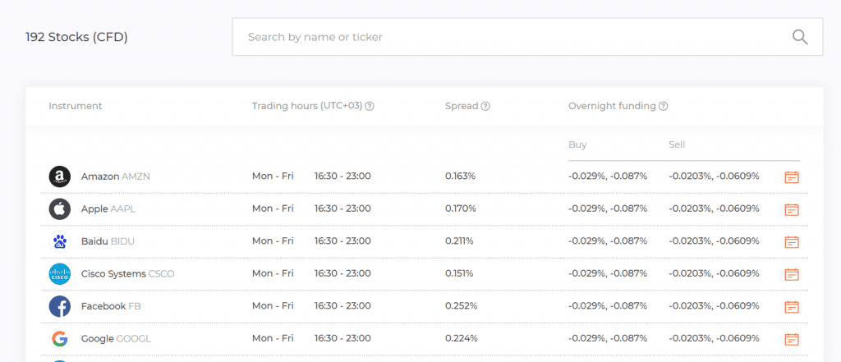Click Amazon's Buy funding -0.029%, -0.087%

[x=608, y=176]
